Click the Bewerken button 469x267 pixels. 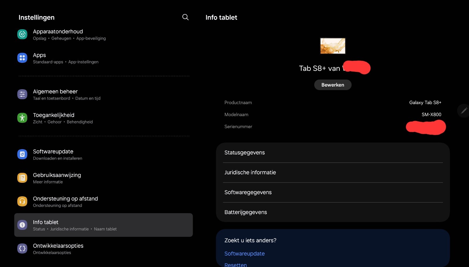333,85
